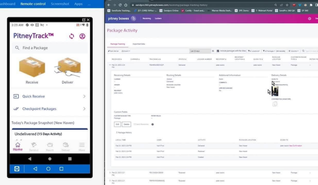Screen dimensions: 318x185
Task: Click the Edit button under Custom Fields
Action: pos(117,124)
